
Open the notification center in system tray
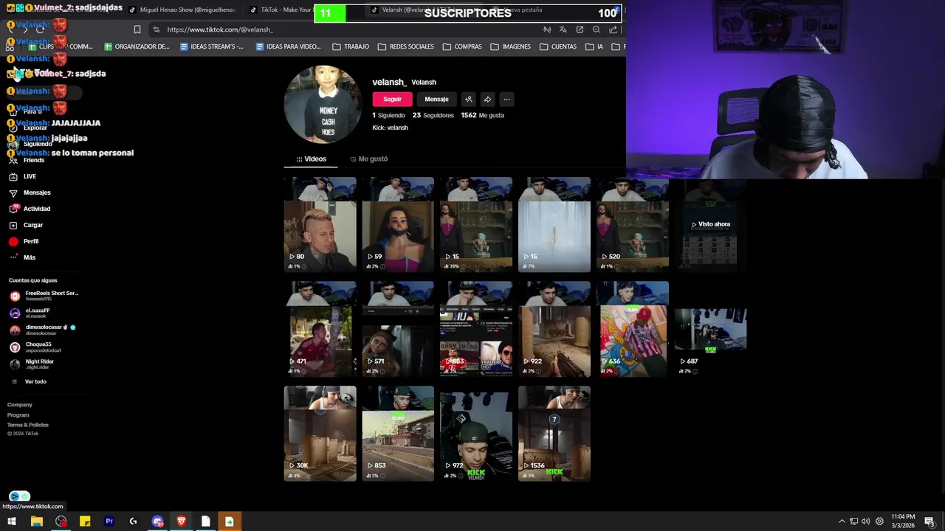point(929,521)
